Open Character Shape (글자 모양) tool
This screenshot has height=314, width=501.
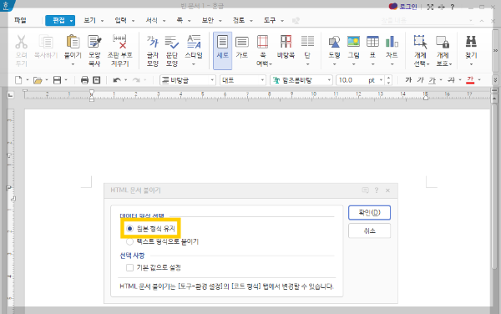(153, 42)
